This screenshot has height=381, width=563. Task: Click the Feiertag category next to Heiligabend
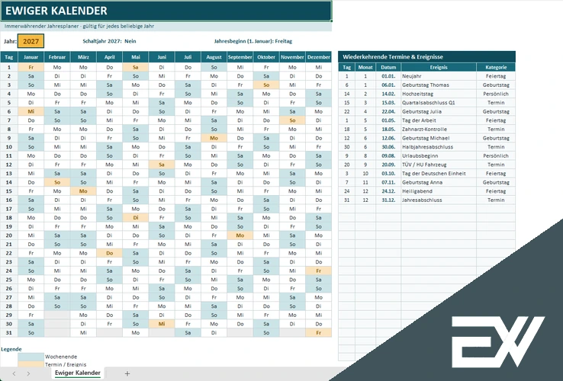[496, 191]
